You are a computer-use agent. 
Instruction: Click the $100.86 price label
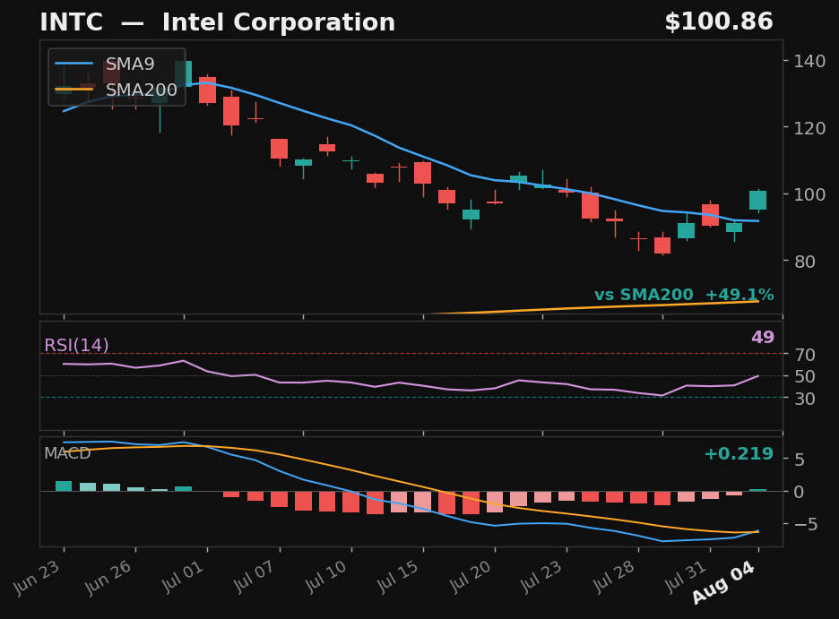pos(719,21)
